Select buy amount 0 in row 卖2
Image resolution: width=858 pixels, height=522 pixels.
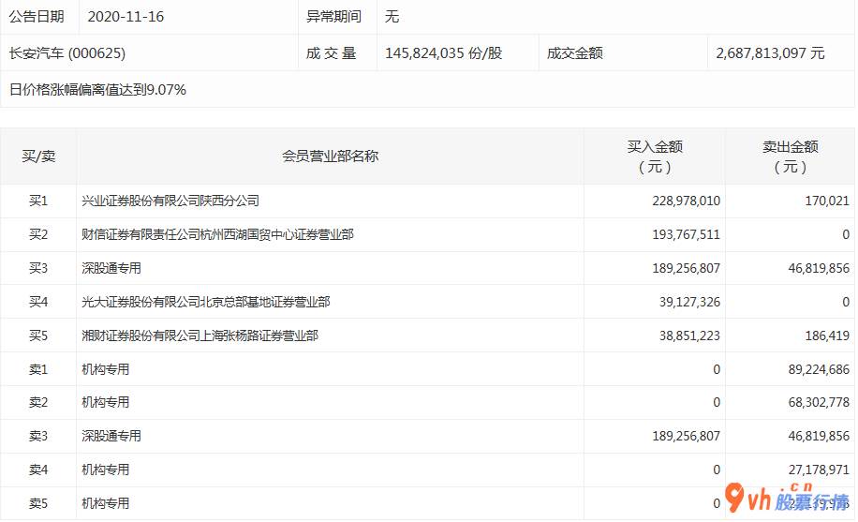(717, 403)
